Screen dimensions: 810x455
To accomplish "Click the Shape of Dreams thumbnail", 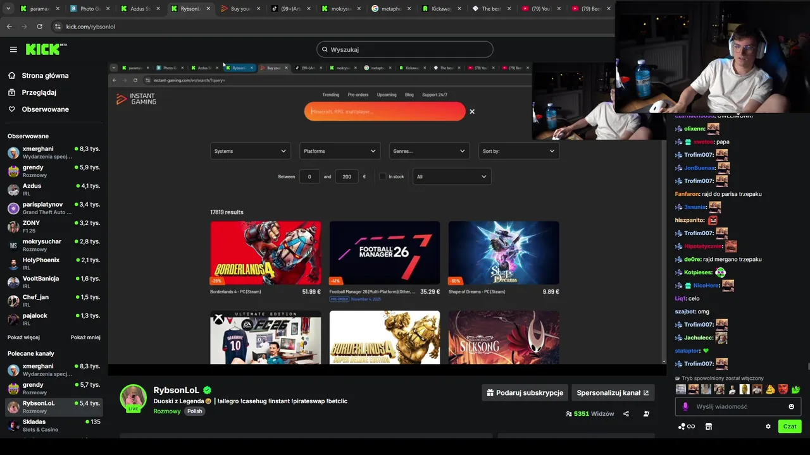I will click(x=504, y=253).
